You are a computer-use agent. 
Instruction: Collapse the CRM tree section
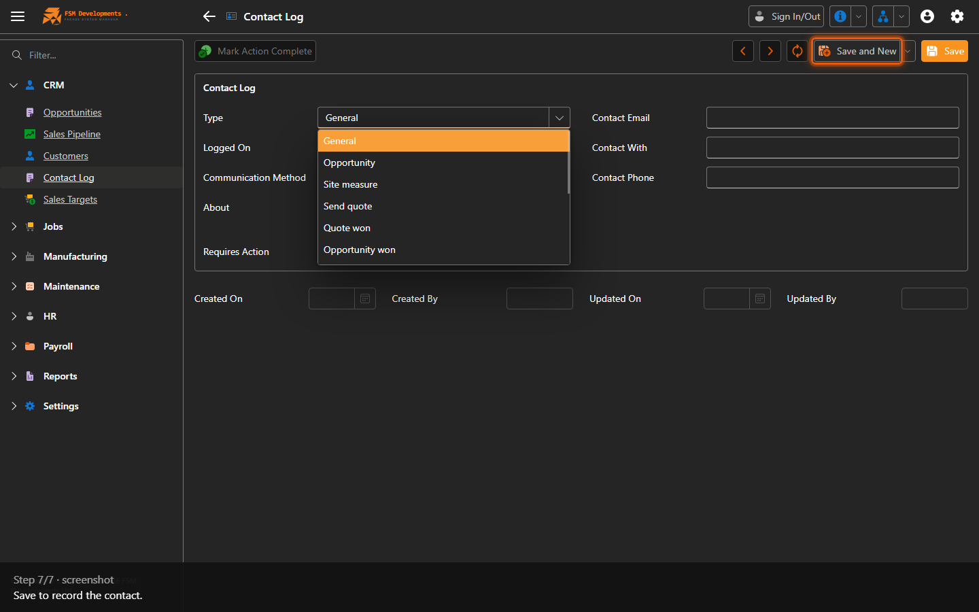14,85
